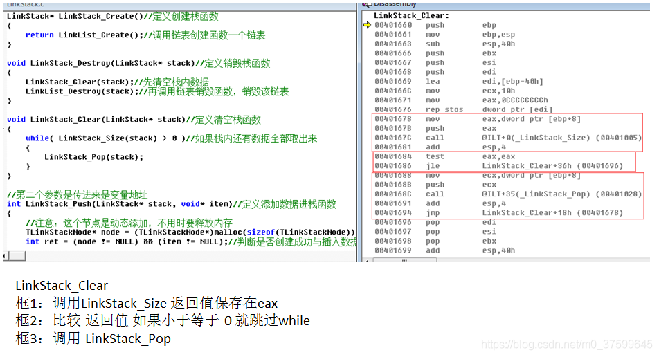
Task: Click disassembly row '00401676 rep stos'
Action: [x=464, y=109]
